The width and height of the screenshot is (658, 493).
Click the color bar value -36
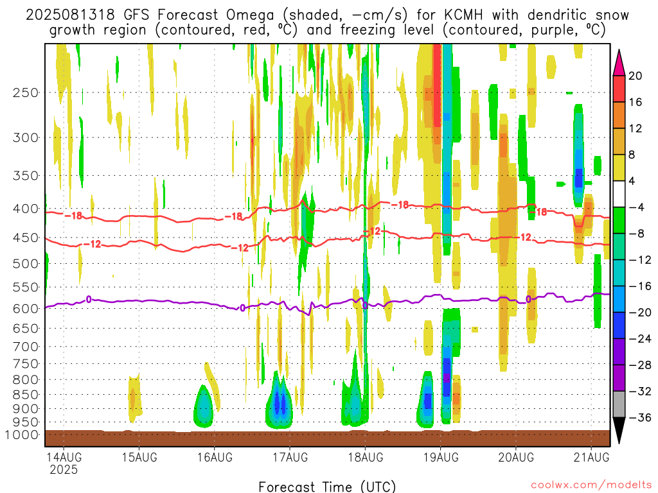click(x=640, y=417)
